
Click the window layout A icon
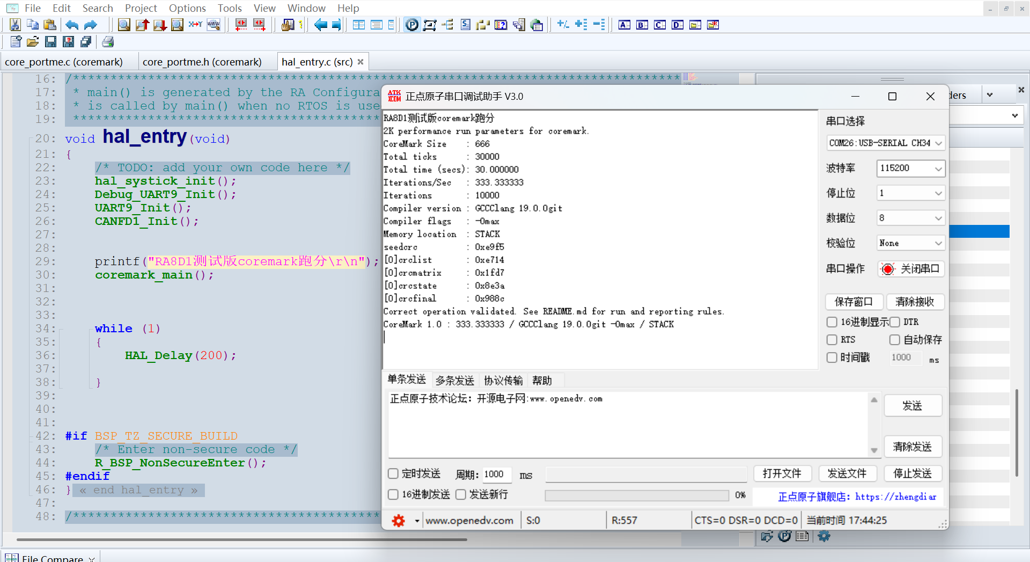tap(624, 25)
